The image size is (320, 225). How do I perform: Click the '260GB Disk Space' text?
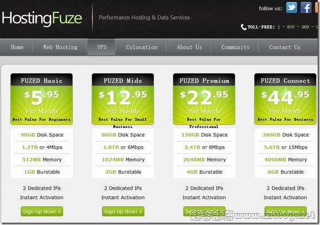click(286, 135)
